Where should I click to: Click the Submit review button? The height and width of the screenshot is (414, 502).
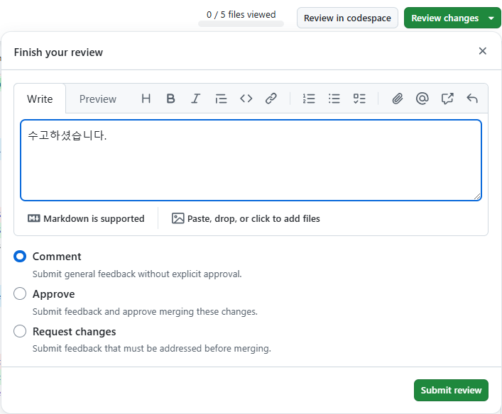pyautogui.click(x=451, y=390)
